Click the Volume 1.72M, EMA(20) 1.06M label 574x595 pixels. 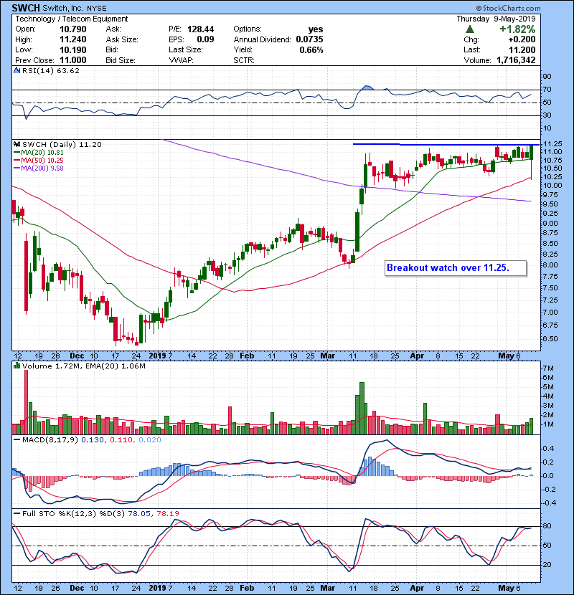pos(83,366)
